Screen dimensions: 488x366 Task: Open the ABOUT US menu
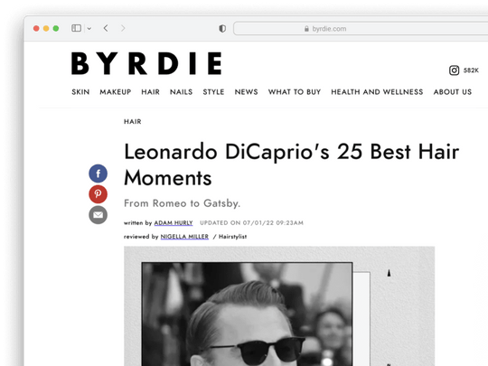pos(453,92)
